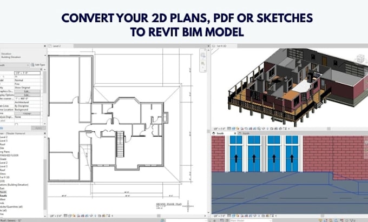Open view scale dropdown in South elevation view
The image size is (368, 222).
[219, 216]
